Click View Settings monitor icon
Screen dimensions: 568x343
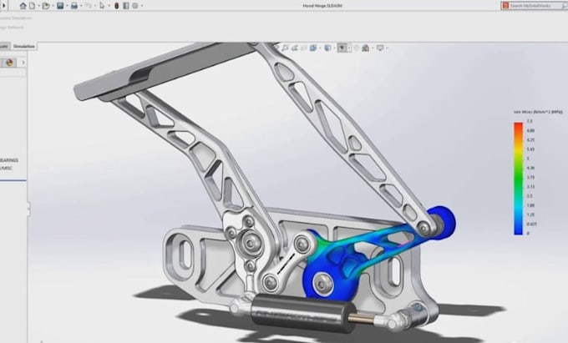380,48
